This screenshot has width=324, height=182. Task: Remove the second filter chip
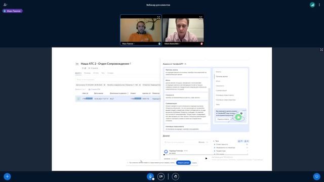(x=140, y=85)
